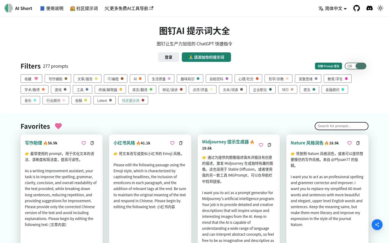Viewport: 389px width, 243px height.
Task: Toggle the 社区提示词 filter tag
Action: coord(133,100)
